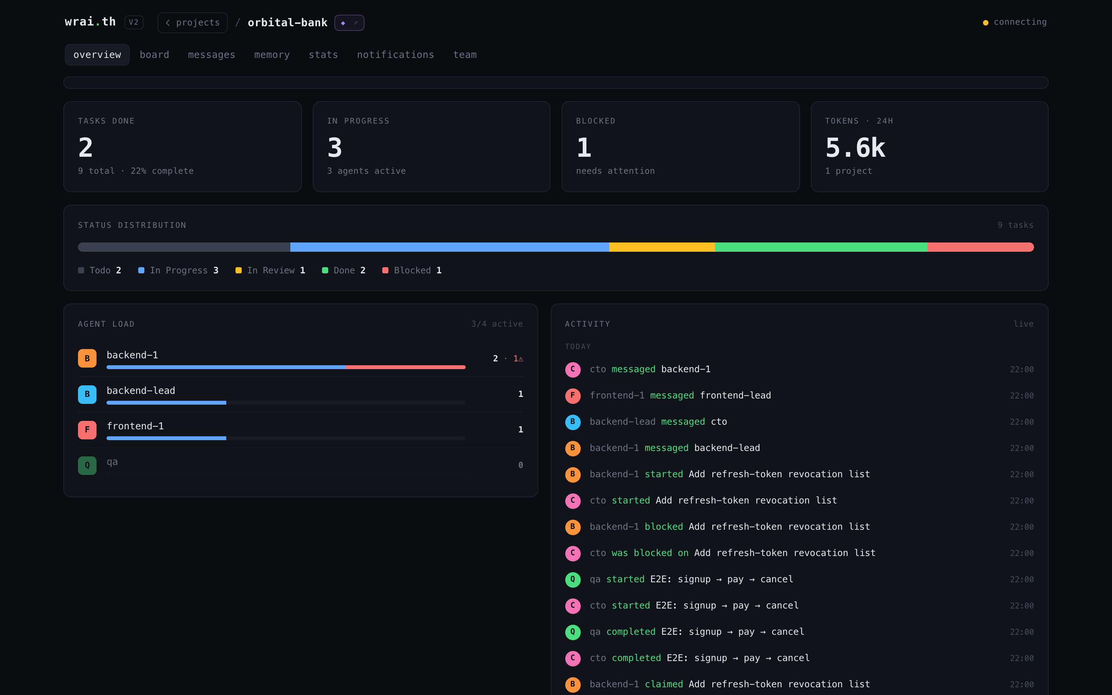Click the 'live' label in Activity panel
Image resolution: width=1112 pixels, height=695 pixels.
pyautogui.click(x=1024, y=324)
